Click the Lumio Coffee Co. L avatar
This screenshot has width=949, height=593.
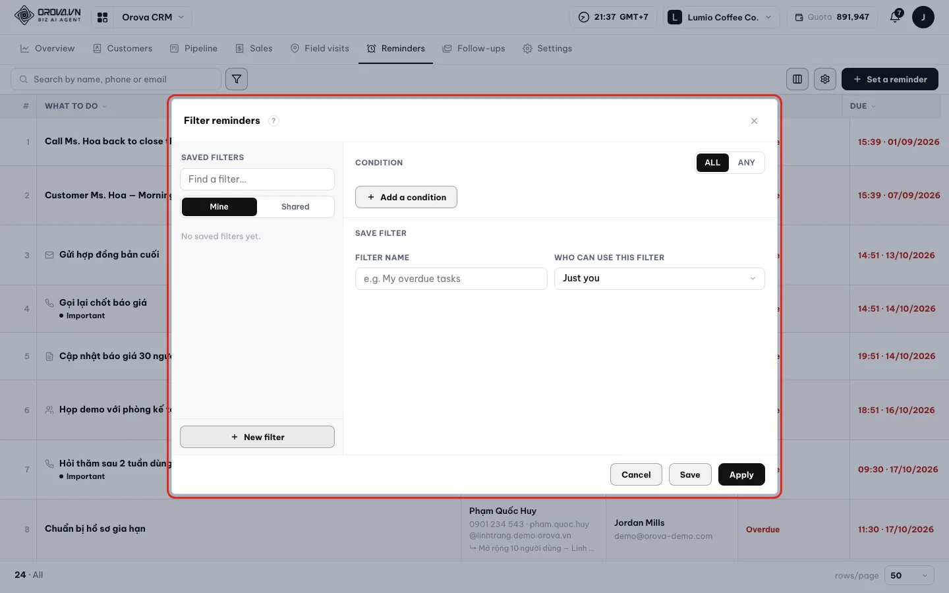tap(675, 17)
